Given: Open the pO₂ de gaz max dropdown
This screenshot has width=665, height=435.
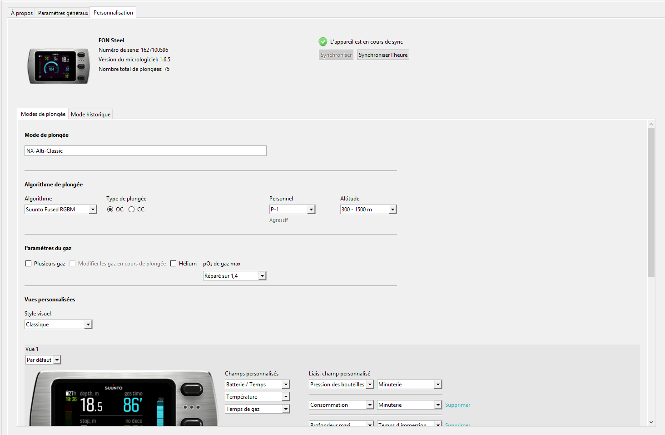Looking at the screenshot, I should click(x=235, y=276).
